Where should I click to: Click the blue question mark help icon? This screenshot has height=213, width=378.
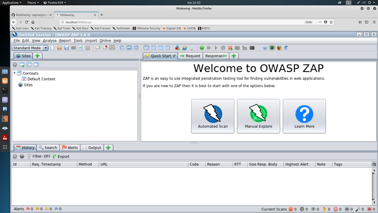265,48
